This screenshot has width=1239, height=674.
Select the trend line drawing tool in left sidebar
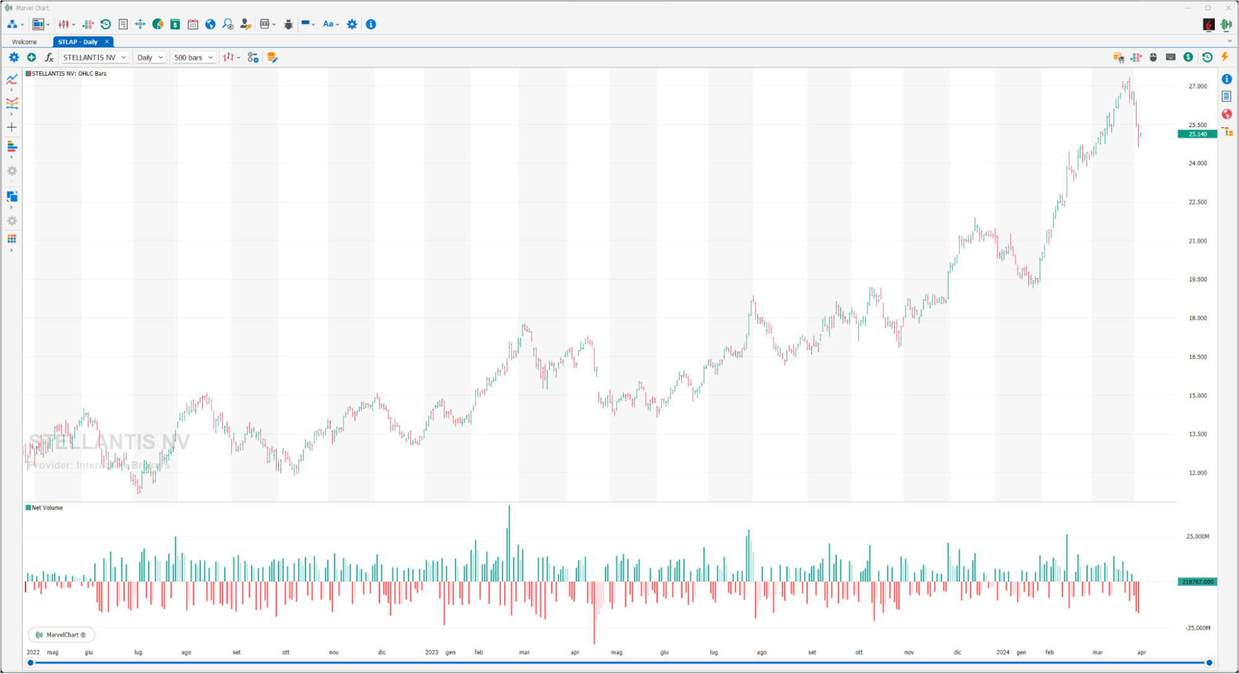coord(12,79)
